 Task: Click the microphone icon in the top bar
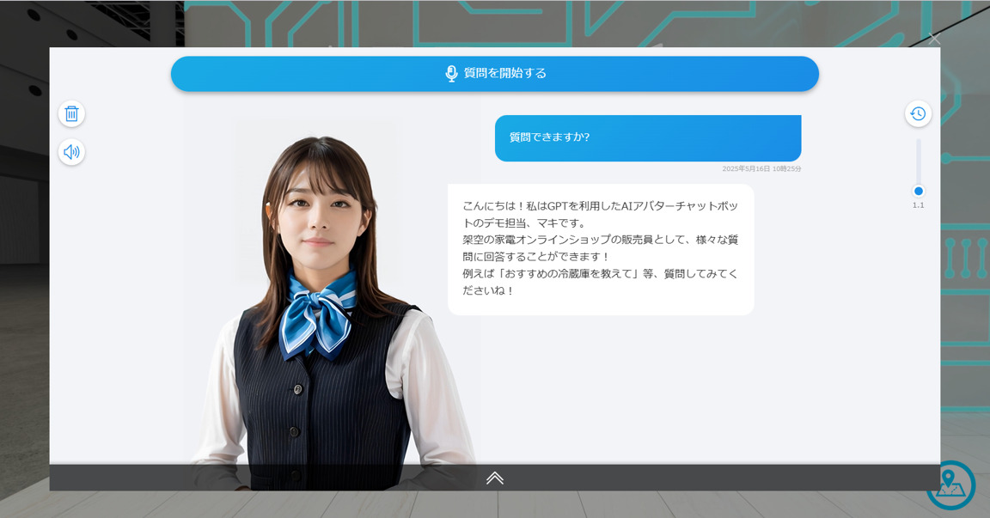point(451,73)
